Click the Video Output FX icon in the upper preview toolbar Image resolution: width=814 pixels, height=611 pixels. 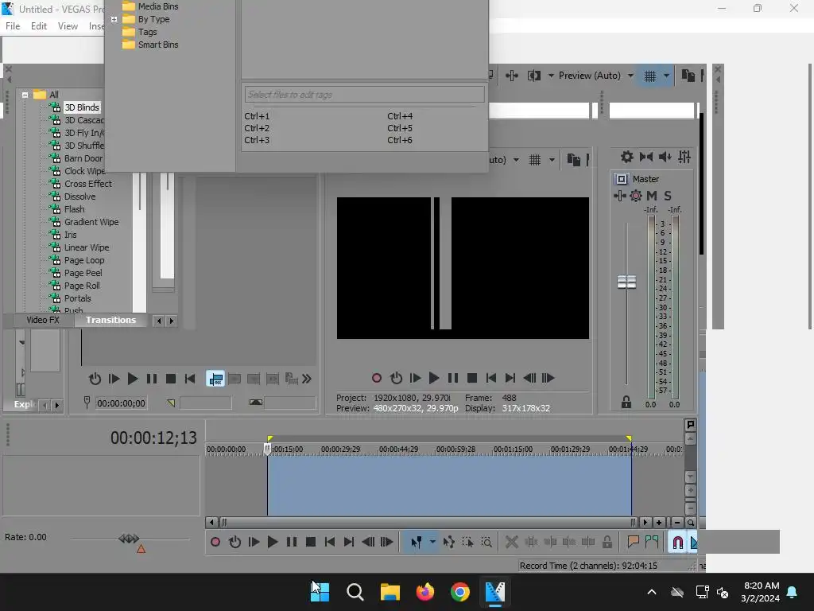pyautogui.click(x=512, y=76)
